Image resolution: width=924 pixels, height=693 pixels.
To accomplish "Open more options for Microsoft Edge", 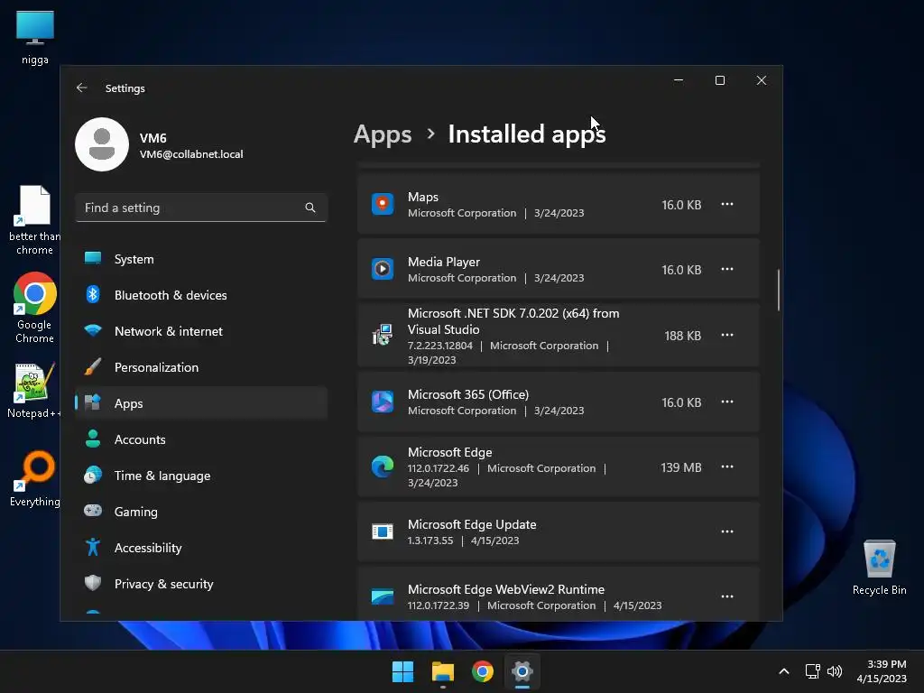I will point(727,467).
